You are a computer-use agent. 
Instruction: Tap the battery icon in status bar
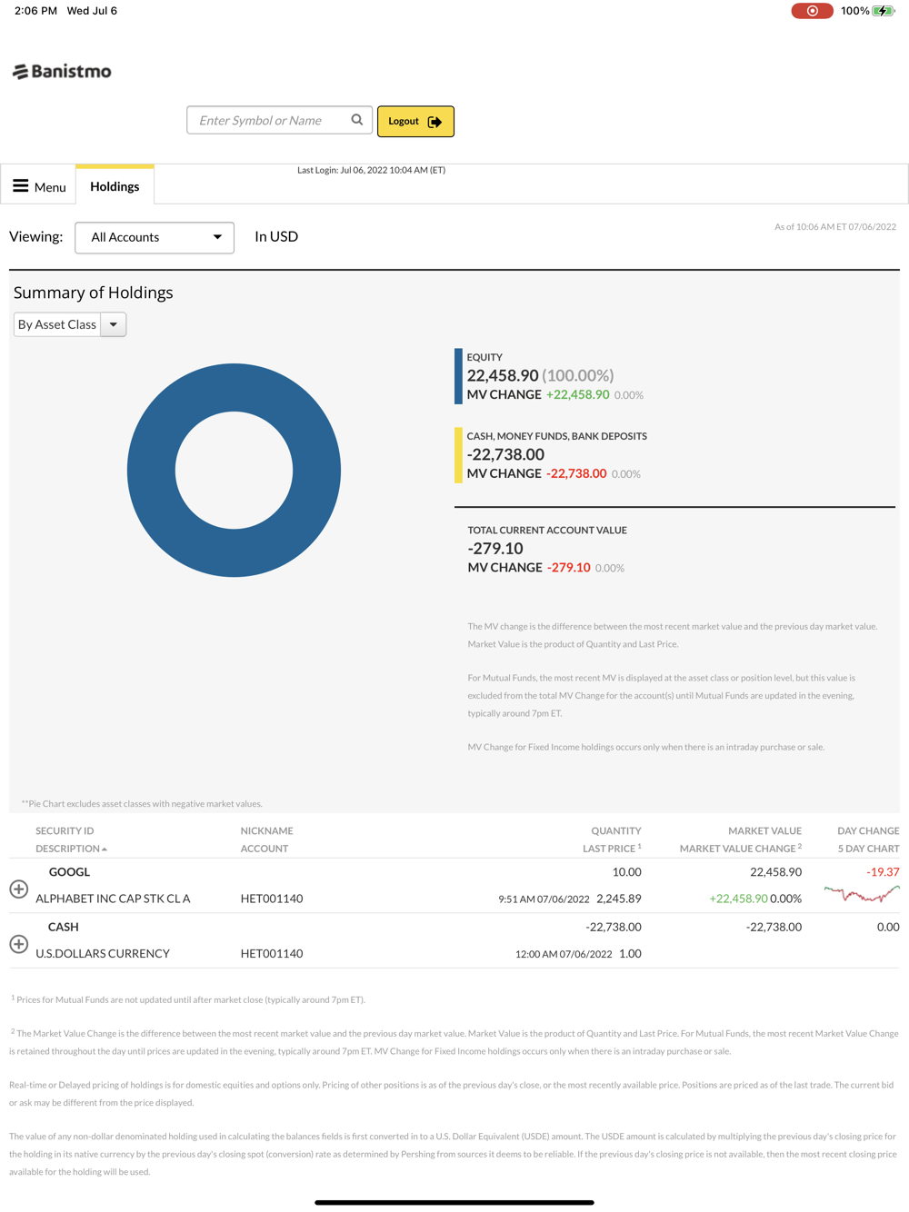(884, 11)
